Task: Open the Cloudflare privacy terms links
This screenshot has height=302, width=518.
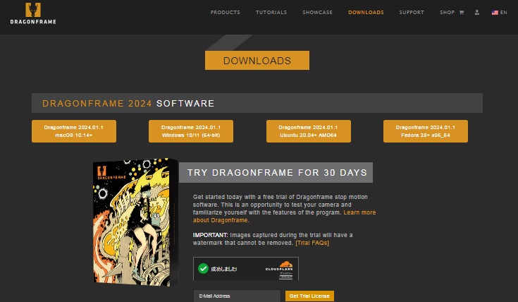Action: click(285, 275)
